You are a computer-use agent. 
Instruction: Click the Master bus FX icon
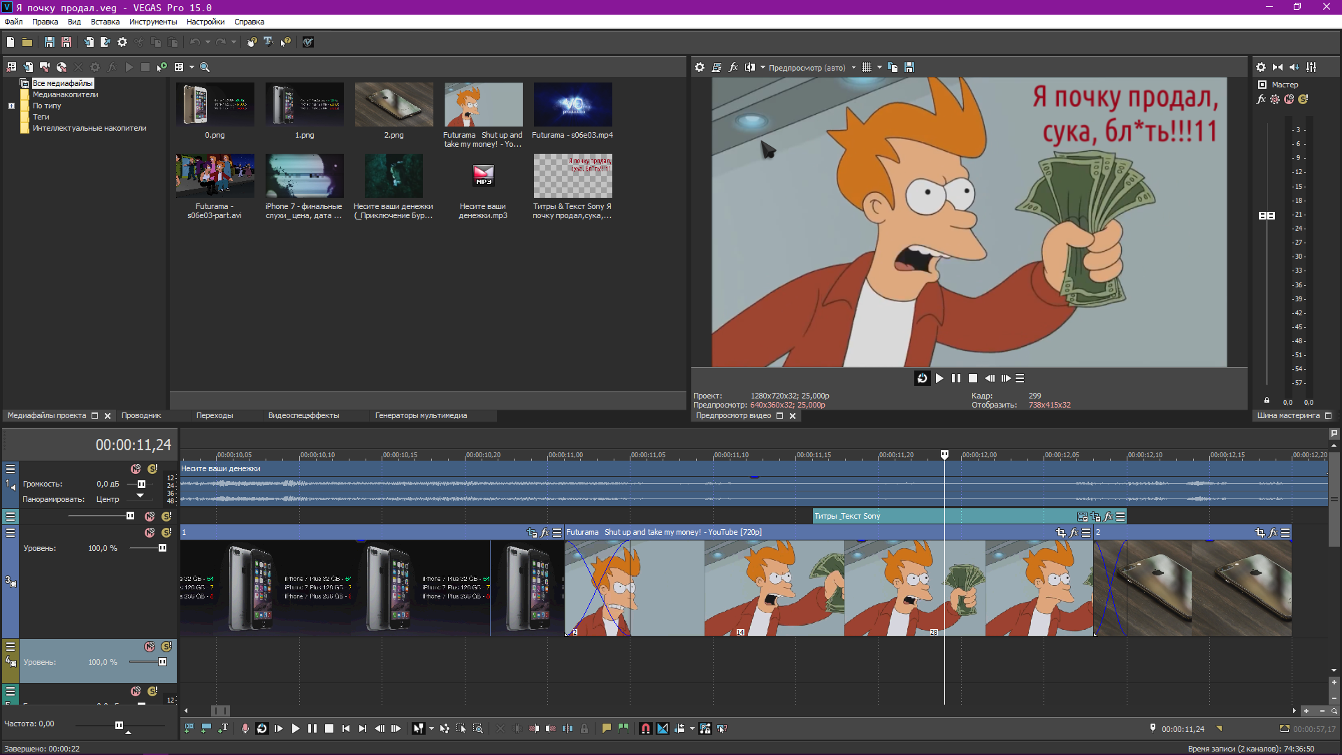click(x=1261, y=99)
